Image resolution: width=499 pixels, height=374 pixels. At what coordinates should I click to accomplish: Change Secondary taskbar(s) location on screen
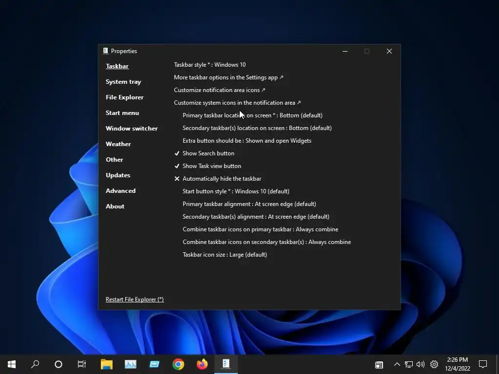[257, 128]
